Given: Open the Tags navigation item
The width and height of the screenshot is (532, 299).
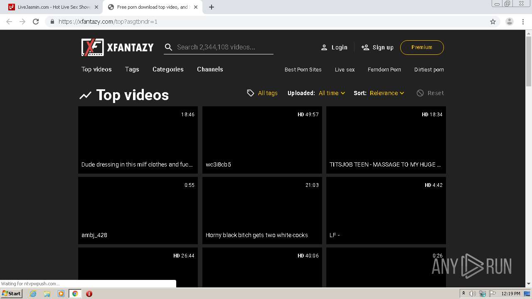Looking at the screenshot, I should pyautogui.click(x=132, y=69).
